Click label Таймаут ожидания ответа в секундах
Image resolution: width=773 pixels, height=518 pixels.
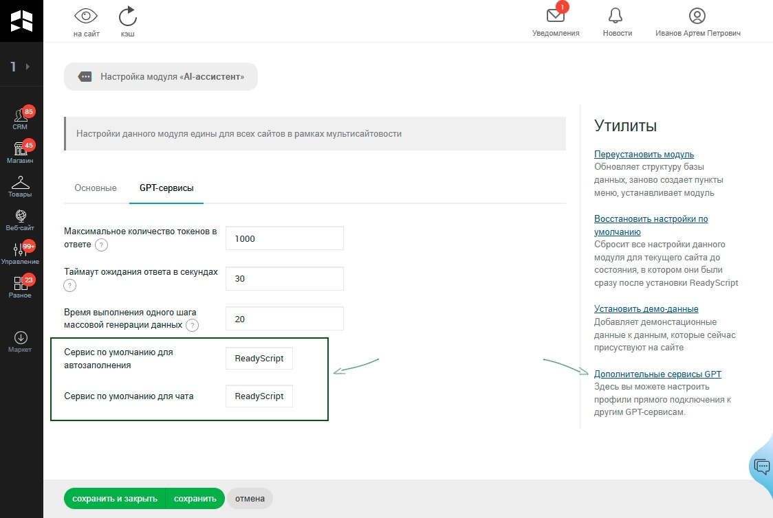140,272
